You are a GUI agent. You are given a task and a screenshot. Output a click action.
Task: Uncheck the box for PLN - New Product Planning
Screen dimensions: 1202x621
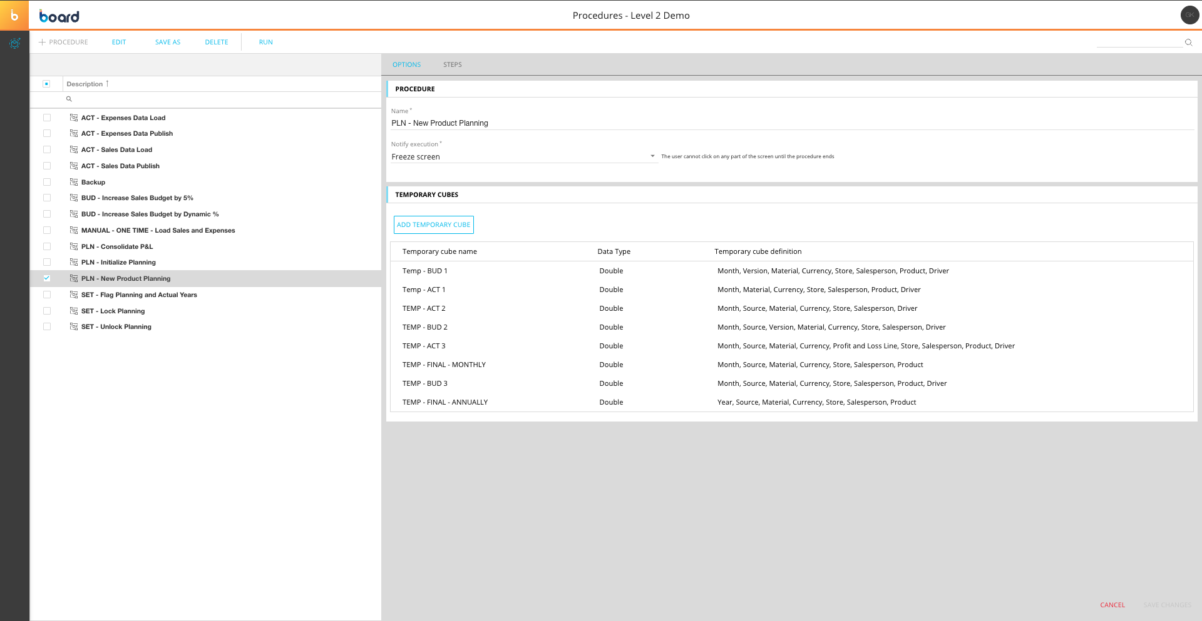tap(47, 278)
